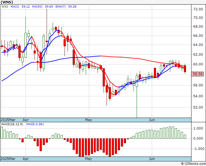206x166 pixels.
Task: Click the 66.00 price axis label
Action: [x=198, y=36]
